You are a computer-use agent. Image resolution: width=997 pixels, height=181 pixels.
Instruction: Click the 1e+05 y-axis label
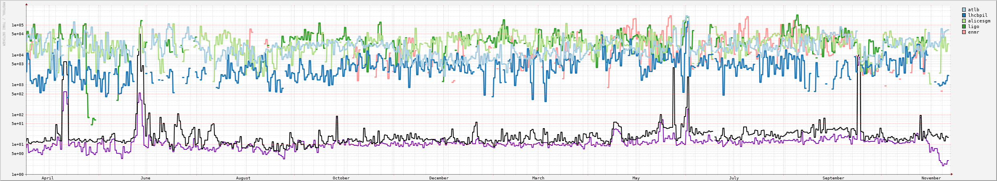coord(18,25)
